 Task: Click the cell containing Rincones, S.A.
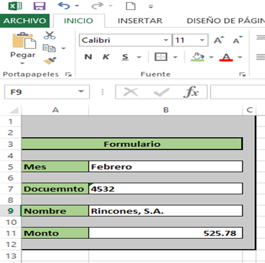tap(166, 211)
